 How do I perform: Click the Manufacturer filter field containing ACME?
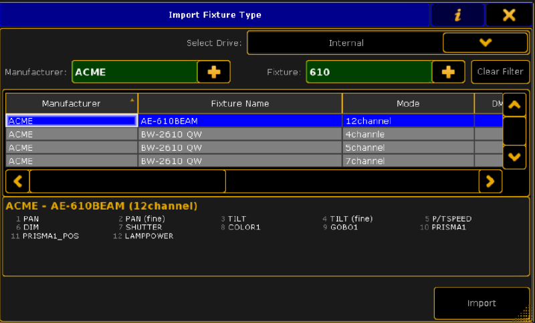pyautogui.click(x=134, y=72)
